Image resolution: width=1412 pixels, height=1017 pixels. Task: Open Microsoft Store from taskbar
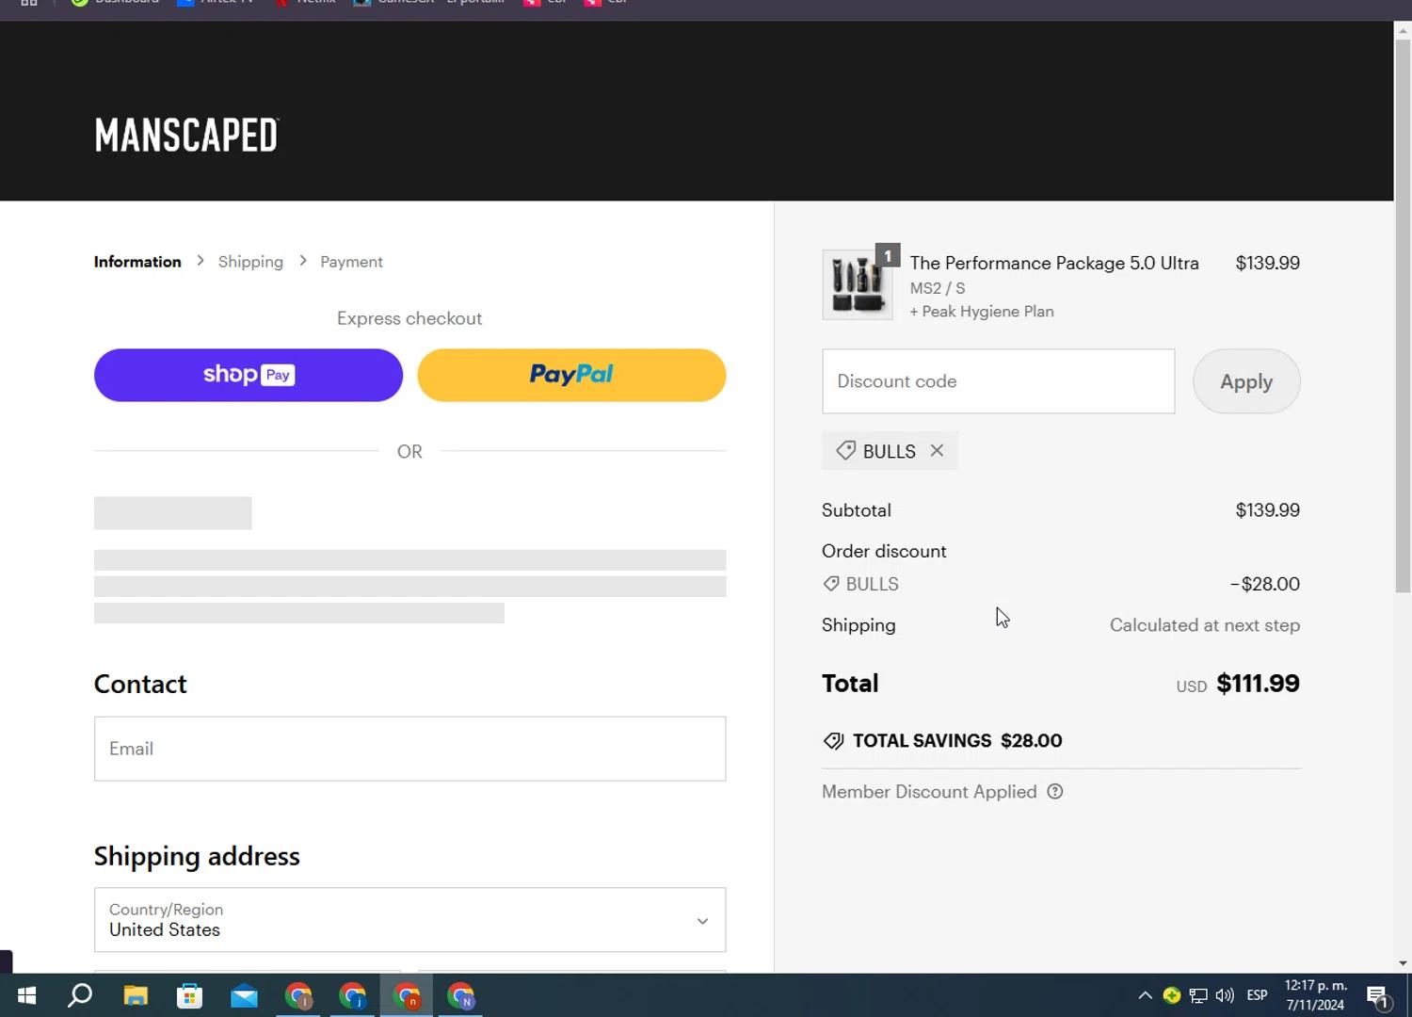[x=189, y=995]
